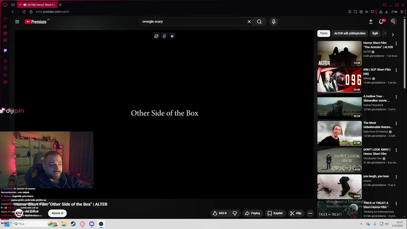The width and height of the screenshot is (407, 229).
Task: Click the side-panel video icon above player
Action: pyautogui.click(x=164, y=36)
